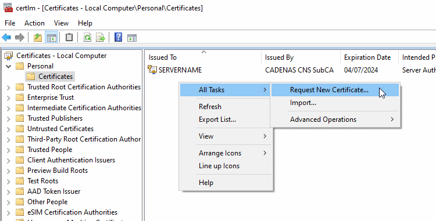Click the Test Roots folder icon
The width and height of the screenshot is (436, 221).
click(x=20, y=181)
